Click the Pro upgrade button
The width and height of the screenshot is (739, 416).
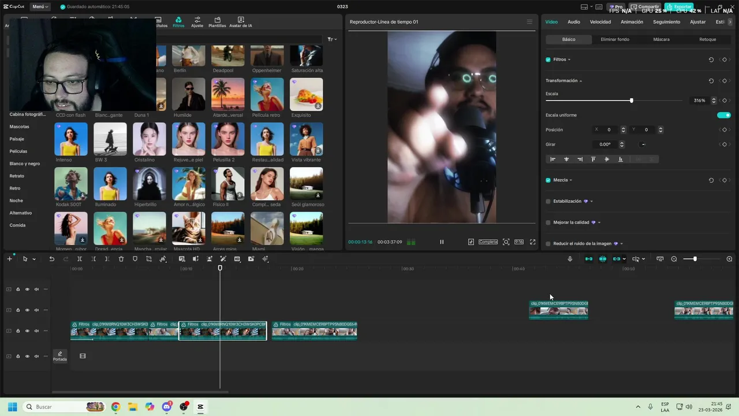click(616, 7)
